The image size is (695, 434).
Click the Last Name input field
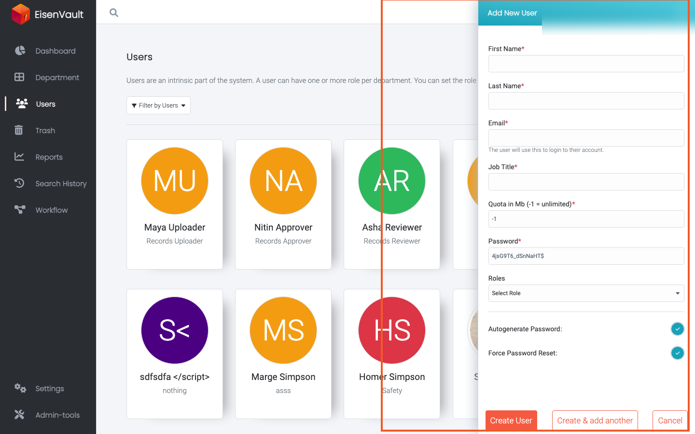(586, 101)
